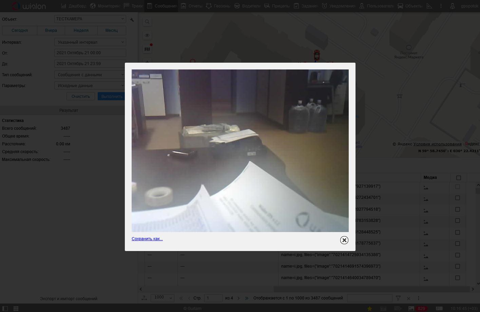This screenshot has height=312, width=480.
Task: Go to next page arrow
Action: point(238,298)
